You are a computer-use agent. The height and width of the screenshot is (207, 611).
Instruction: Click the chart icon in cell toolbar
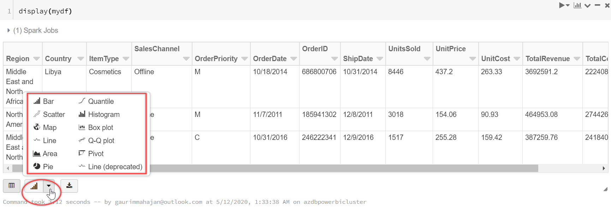577,5
